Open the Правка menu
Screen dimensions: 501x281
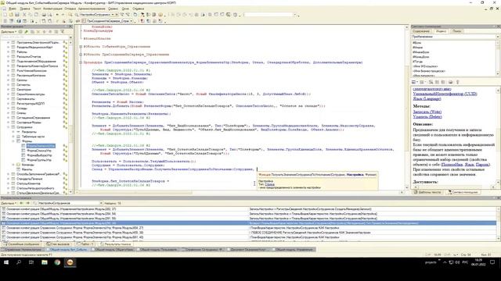click(24, 9)
